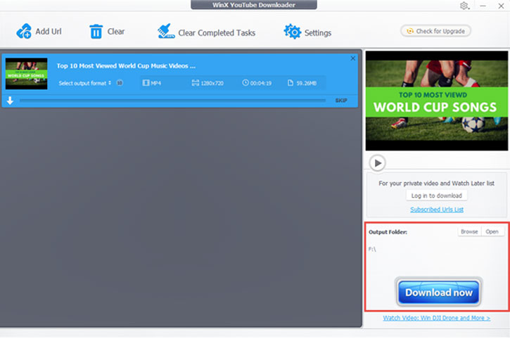This screenshot has height=339, width=510.
Task: Click SKIP on the download task
Action: click(x=341, y=101)
